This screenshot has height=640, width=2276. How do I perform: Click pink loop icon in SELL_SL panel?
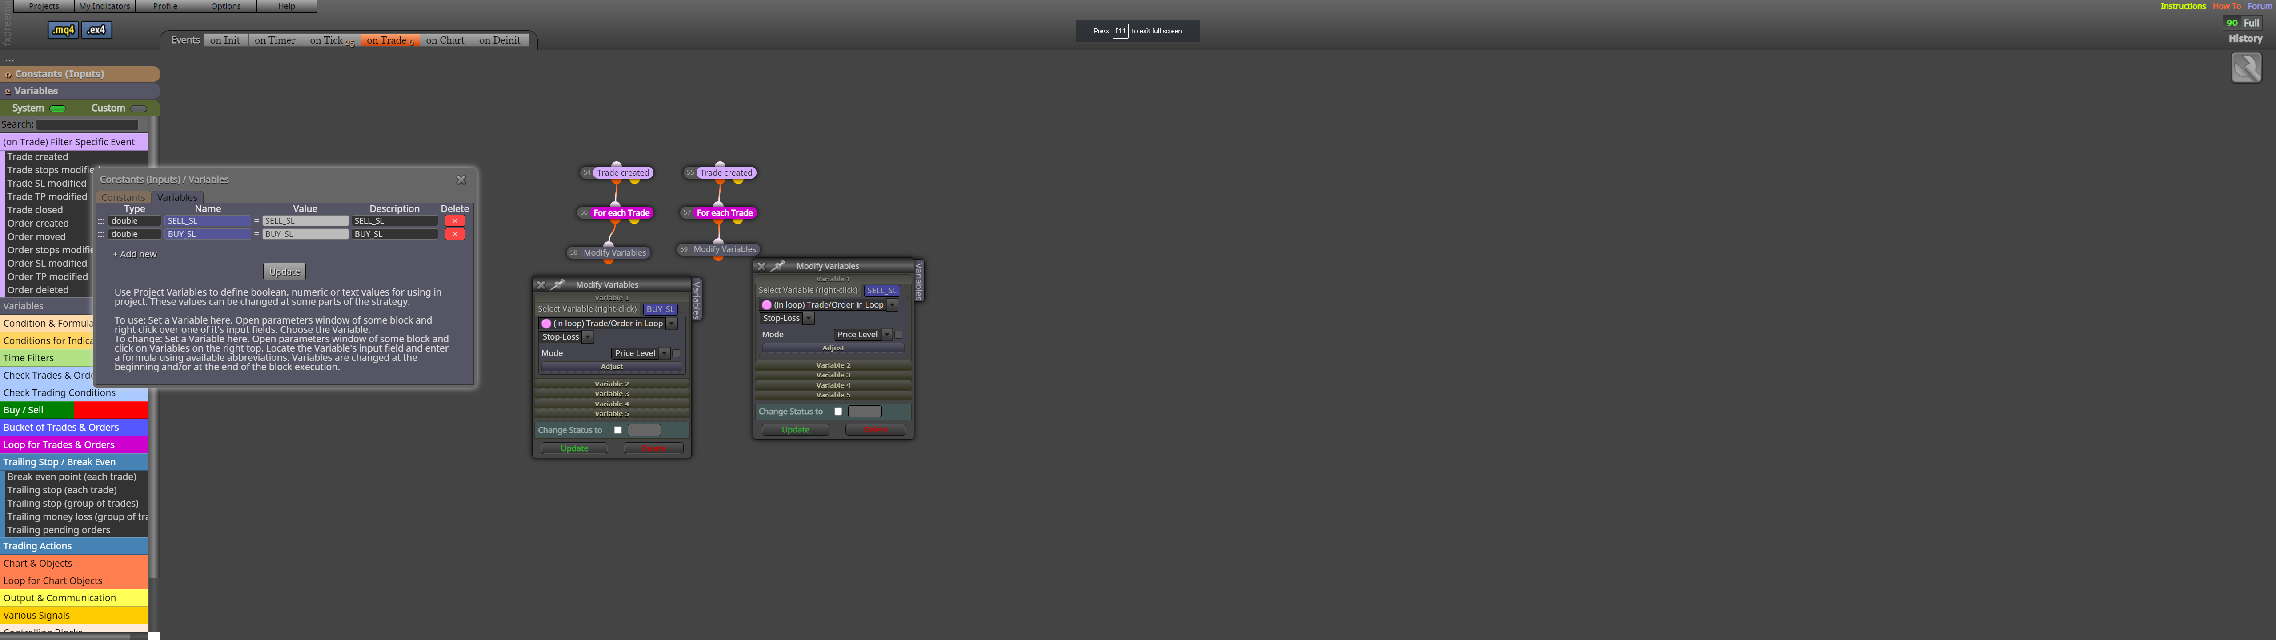(x=767, y=305)
